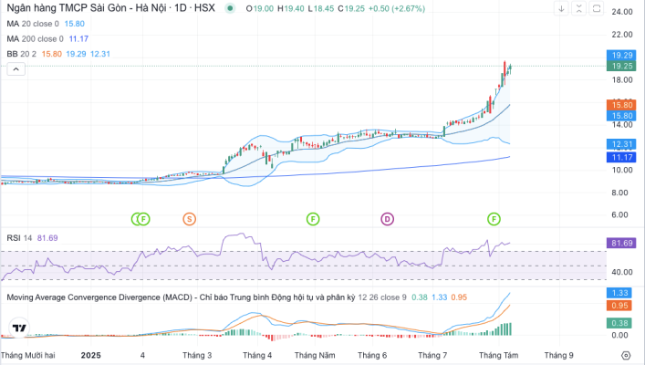Click the F marker above the standalone 4 label
This screenshot has width=645, height=365.
point(143,219)
